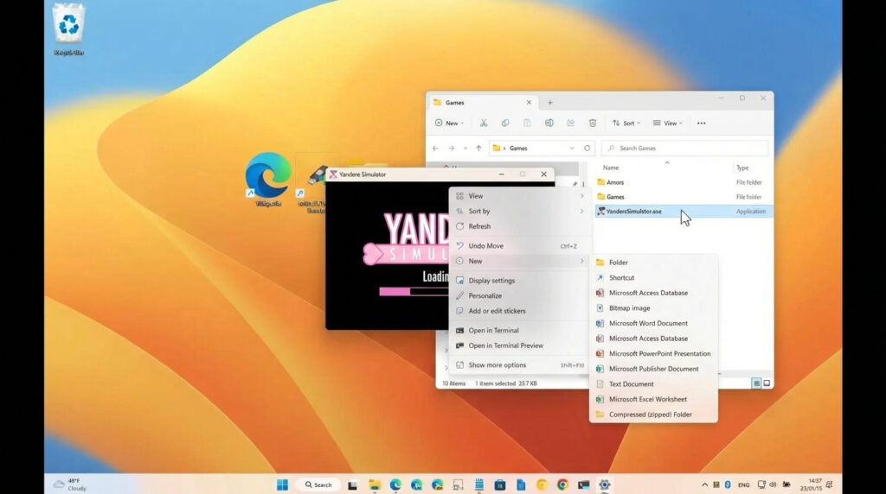This screenshot has width=886, height=494.
Task: Click Show more options in context menu
Action: tap(497, 365)
